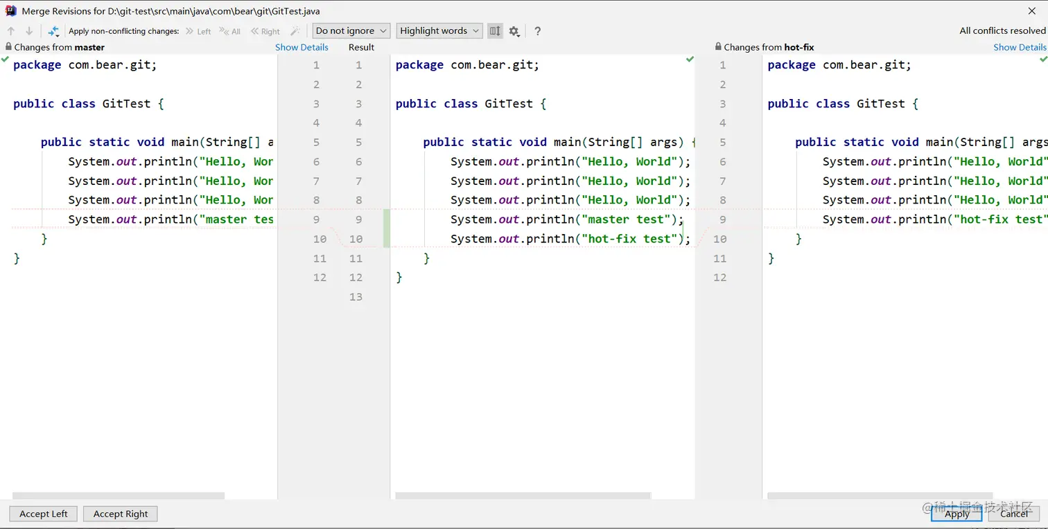
Task: Click 'public class GitTest' in master pane
Action: (x=89, y=104)
